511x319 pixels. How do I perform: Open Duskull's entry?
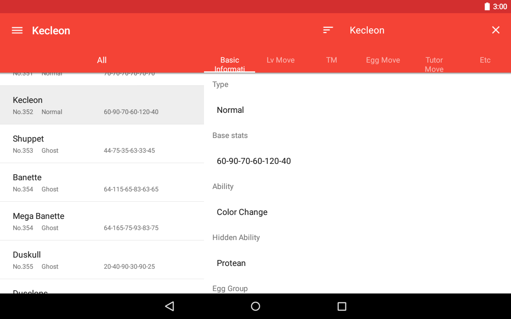[x=102, y=260]
